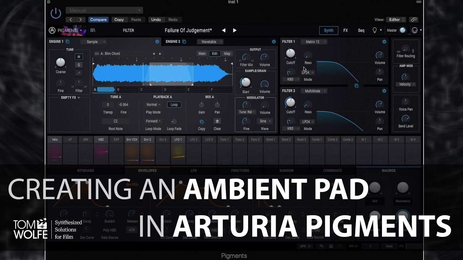Click the pencil edit icon in Tune
Viewport: 463px width, 260px height.
pos(78,73)
